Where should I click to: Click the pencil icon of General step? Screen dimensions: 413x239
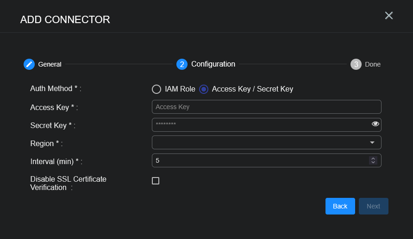point(29,64)
